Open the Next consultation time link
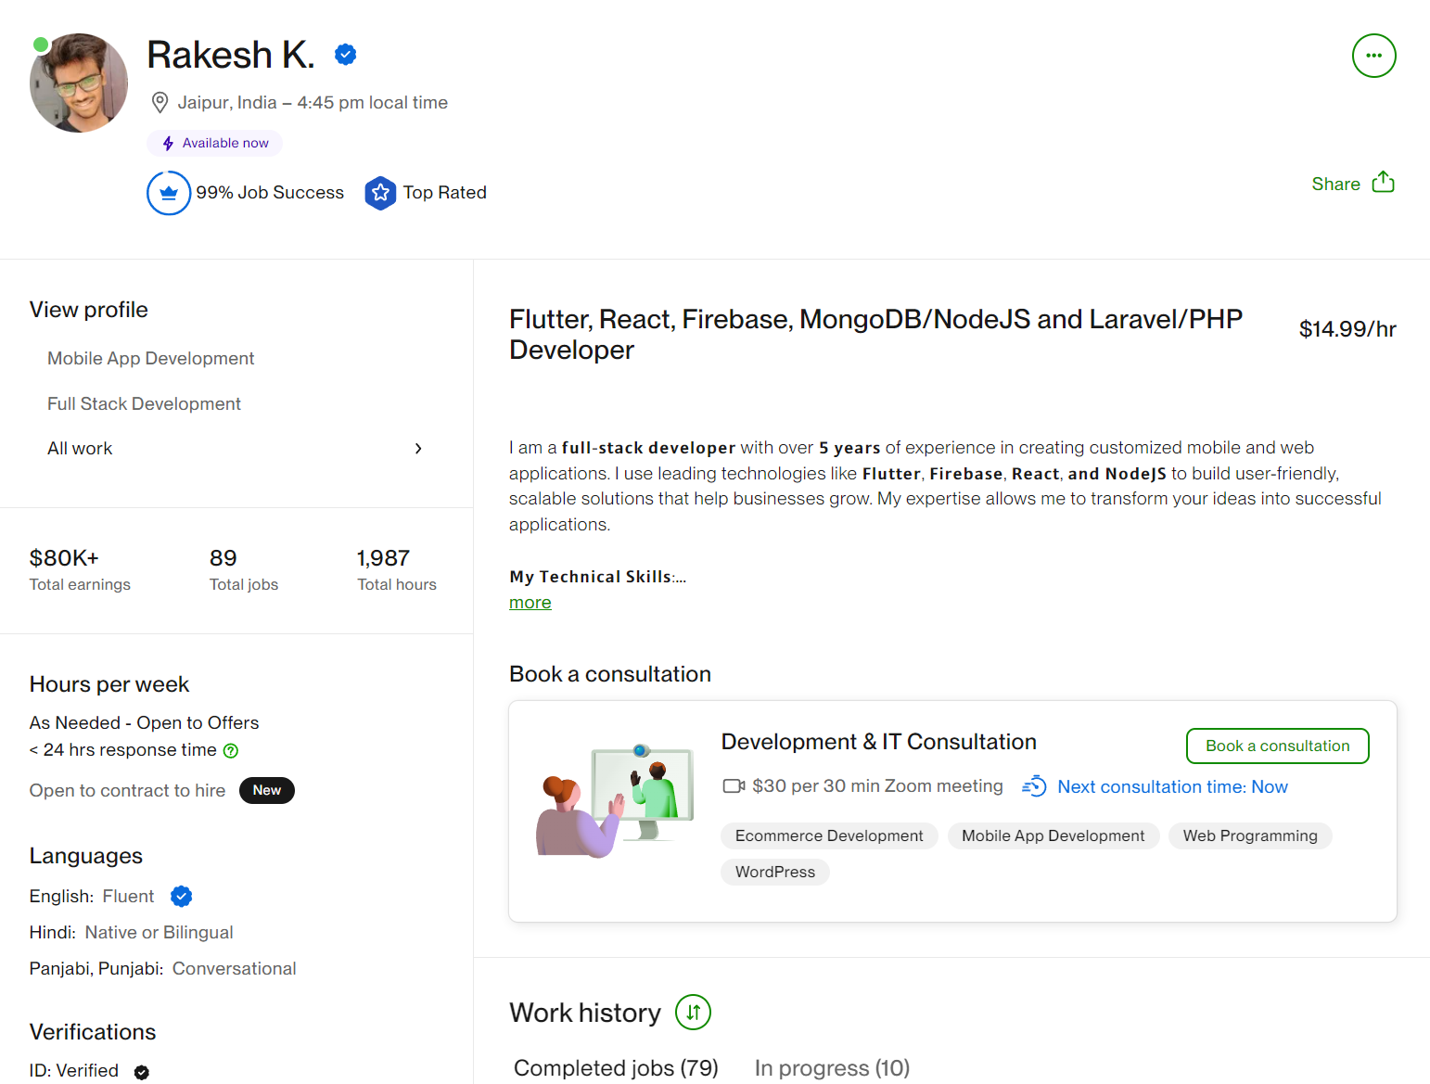 click(x=1172, y=787)
